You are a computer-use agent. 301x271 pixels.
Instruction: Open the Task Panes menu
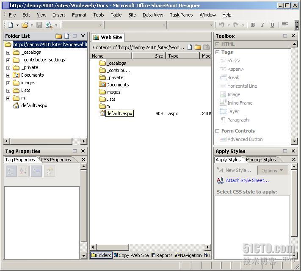[181, 15]
